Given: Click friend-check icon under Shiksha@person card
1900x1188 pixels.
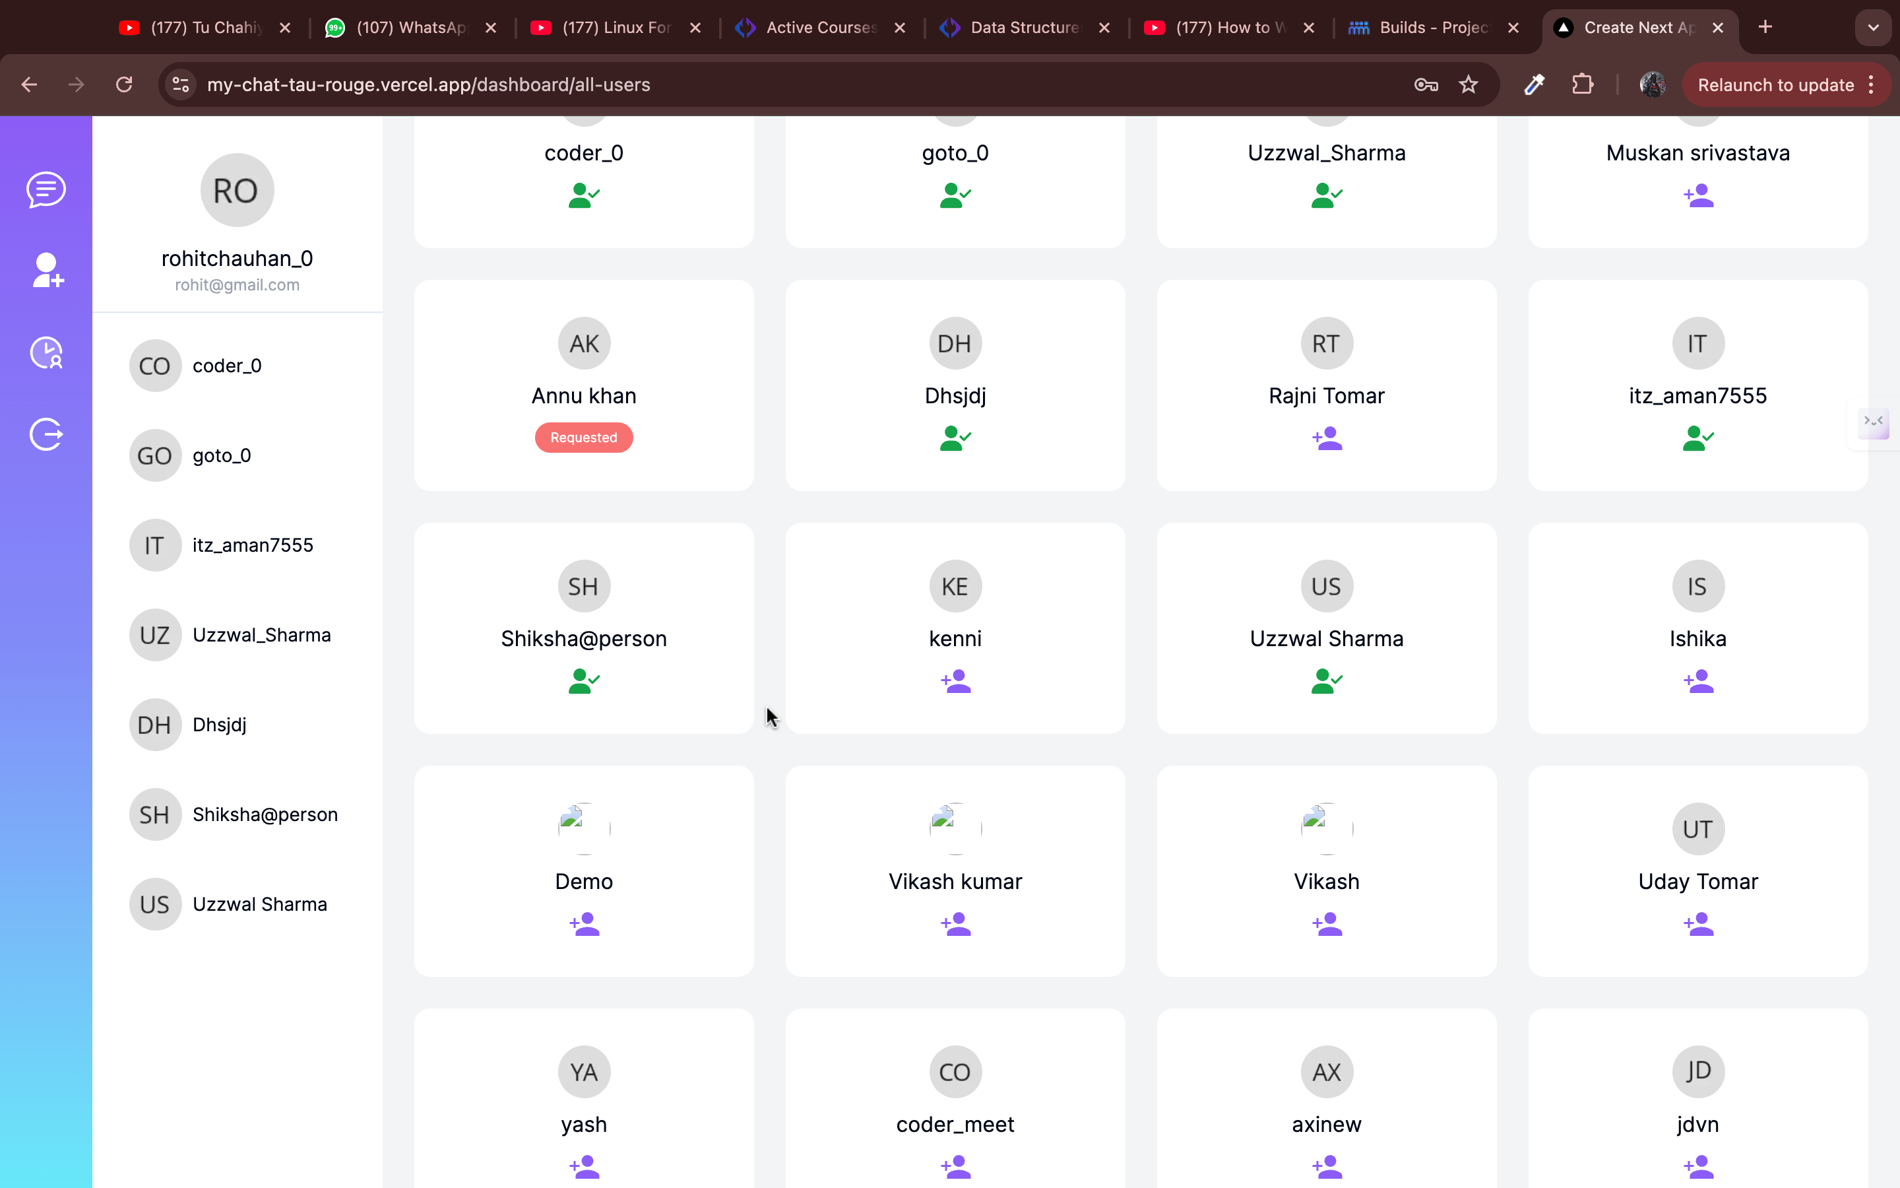Looking at the screenshot, I should coord(584,680).
